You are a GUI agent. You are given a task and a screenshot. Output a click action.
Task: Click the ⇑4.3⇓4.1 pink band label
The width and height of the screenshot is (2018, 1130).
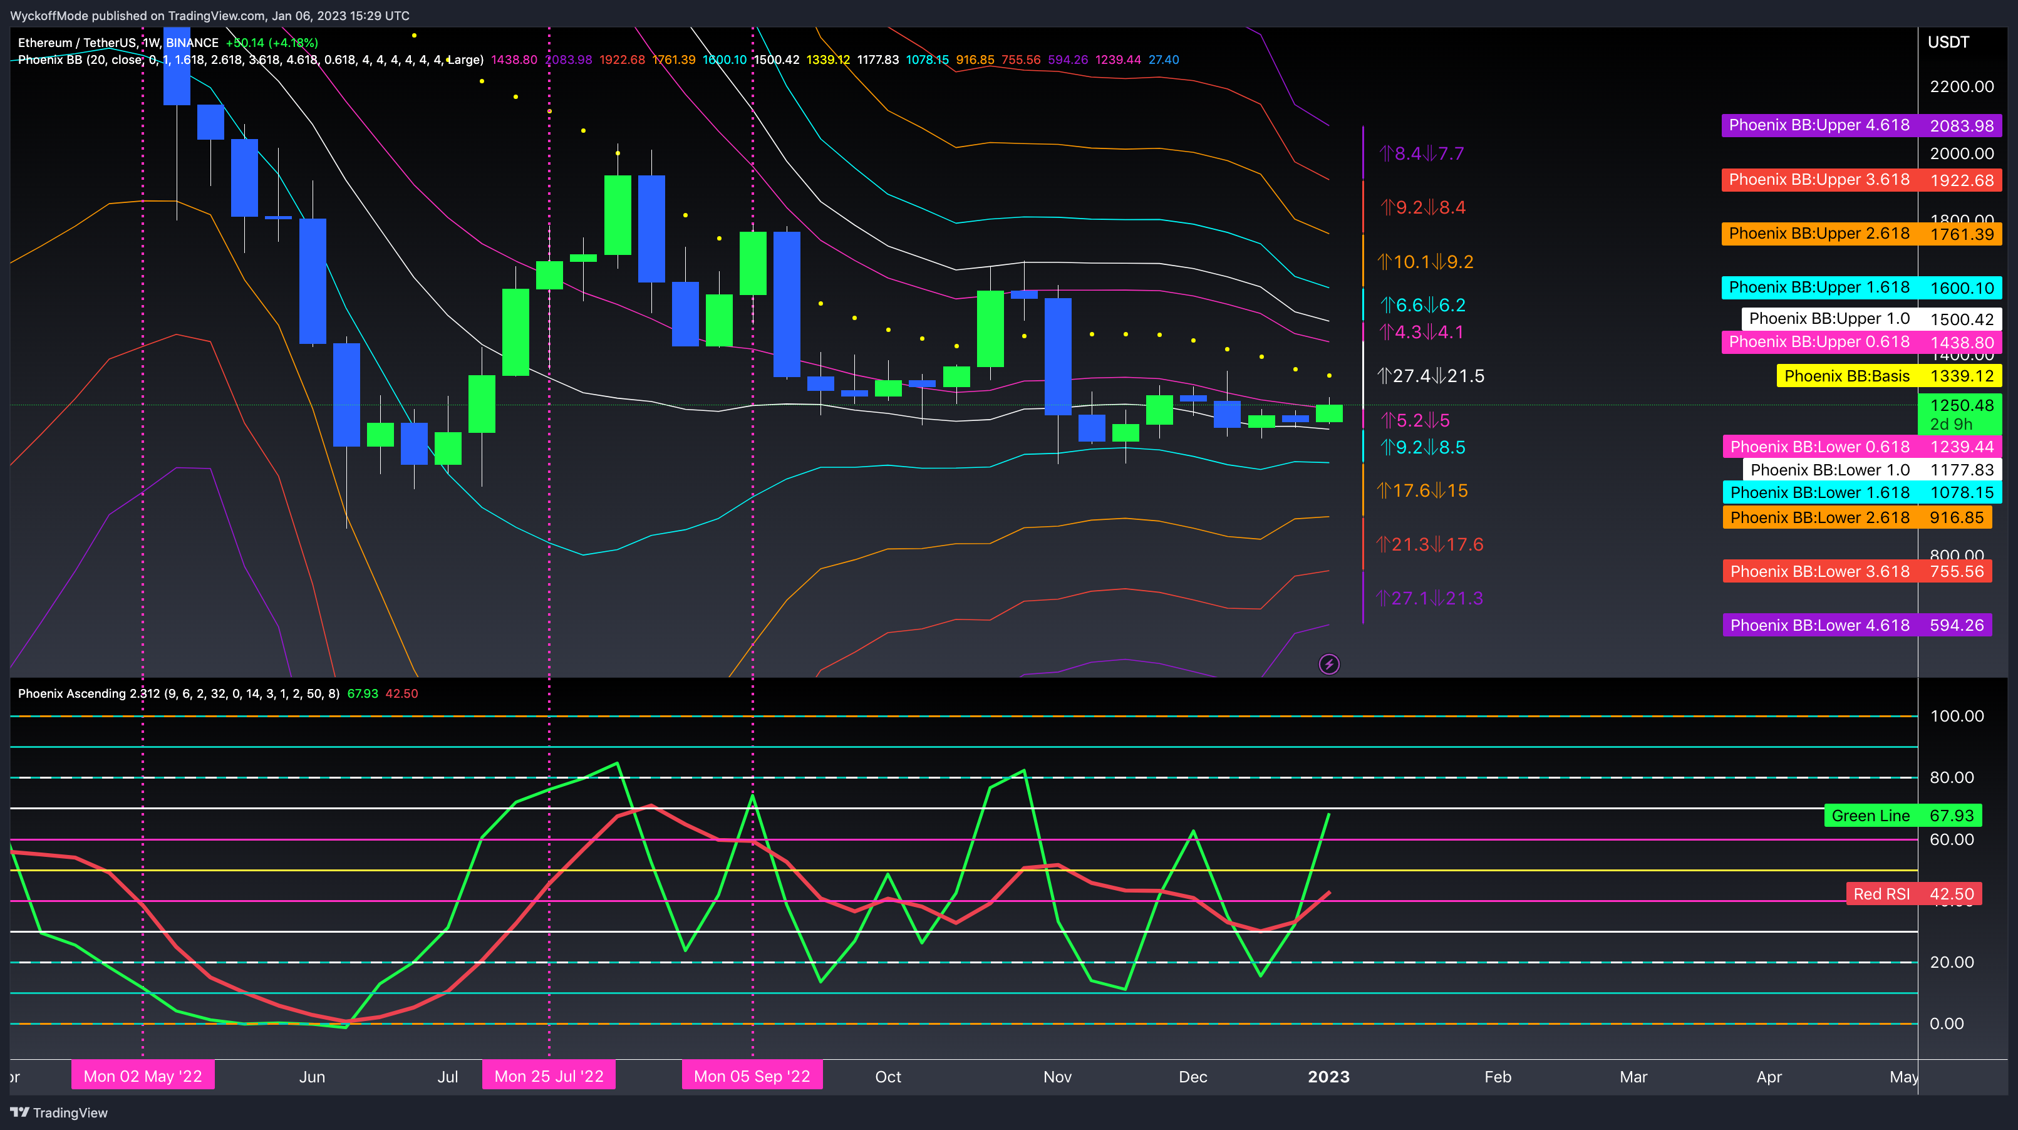1421,332
